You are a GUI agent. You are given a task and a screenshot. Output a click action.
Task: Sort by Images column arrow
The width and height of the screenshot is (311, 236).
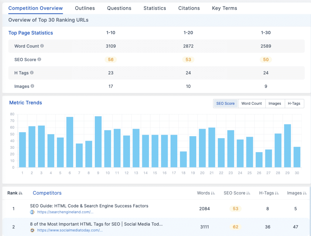coord(305,193)
